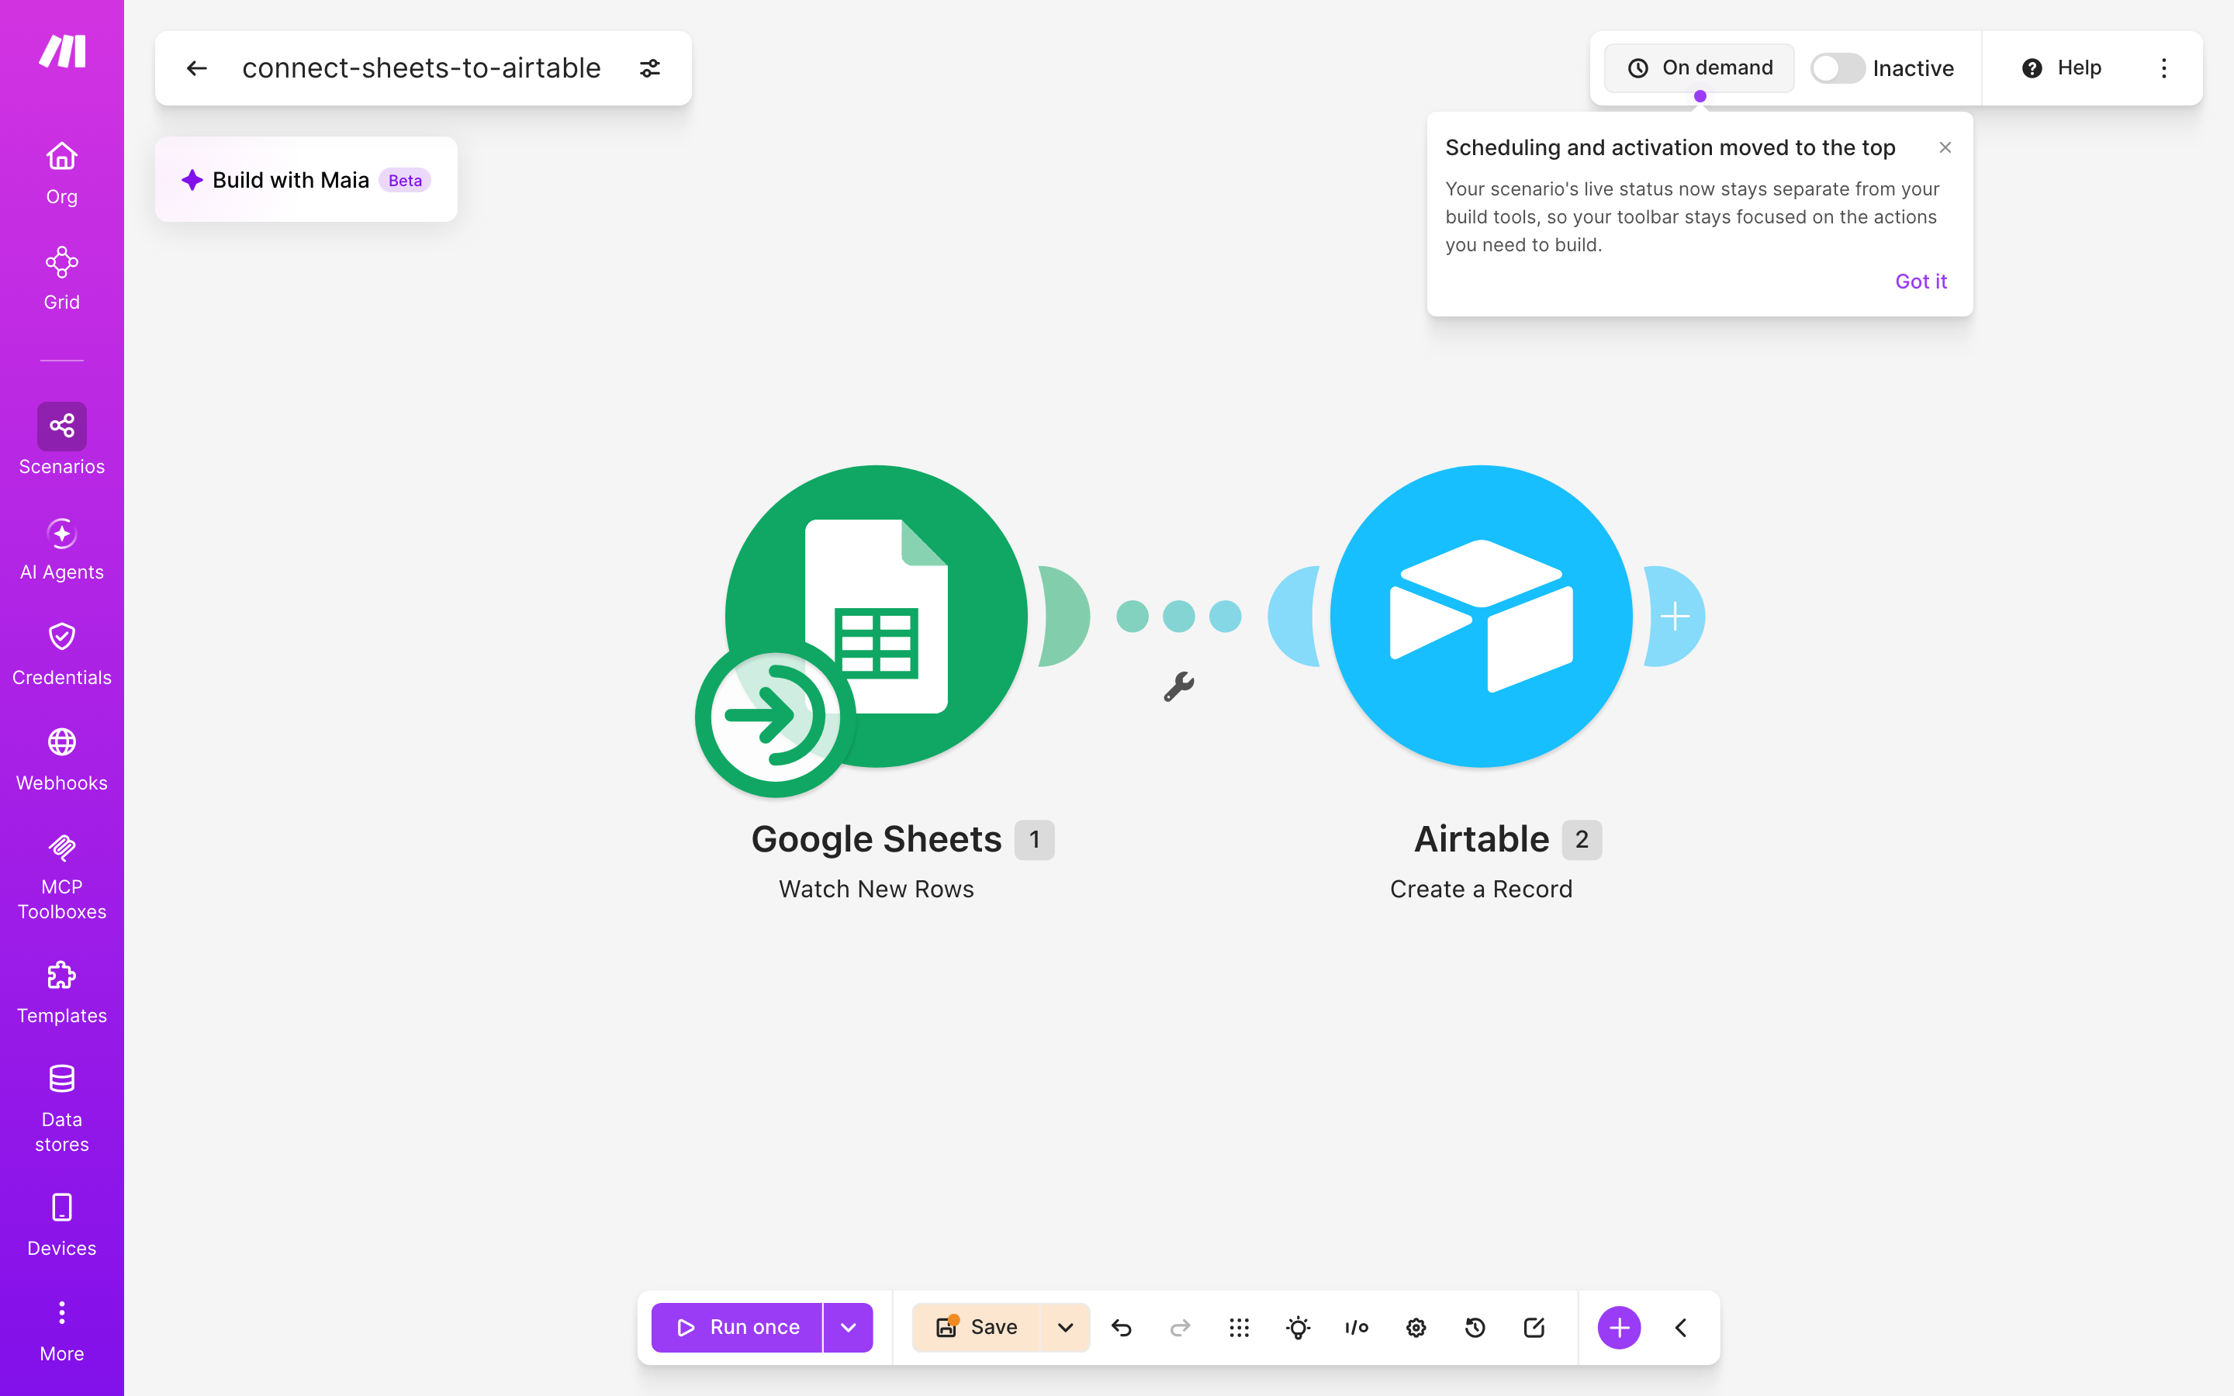This screenshot has height=1396, width=2234.
Task: Open Devices section
Action: [62, 1225]
